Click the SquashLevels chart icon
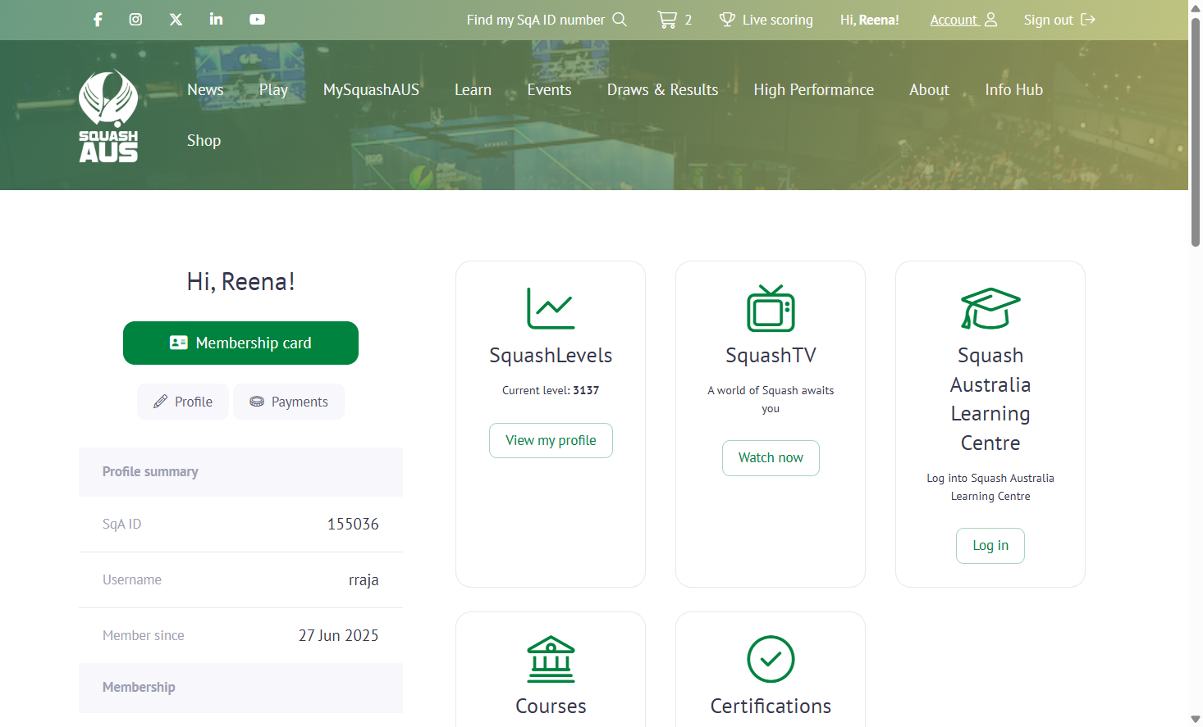 551,308
